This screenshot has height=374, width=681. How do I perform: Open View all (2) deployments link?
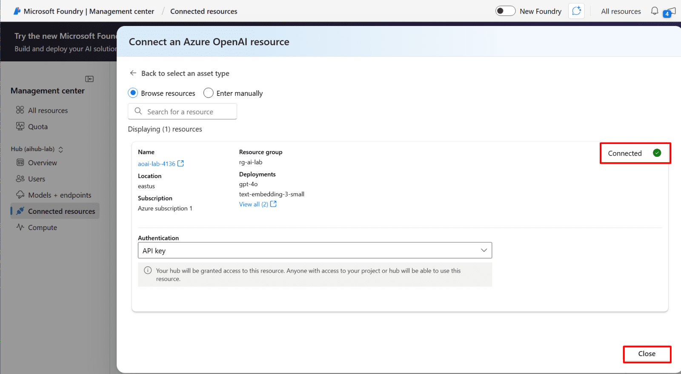[254, 204]
